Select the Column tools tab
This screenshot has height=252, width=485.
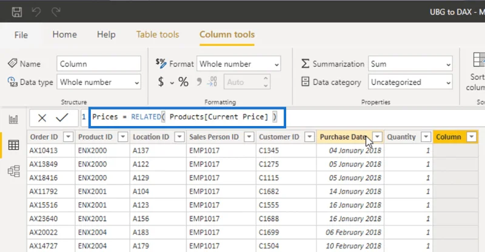(x=227, y=35)
